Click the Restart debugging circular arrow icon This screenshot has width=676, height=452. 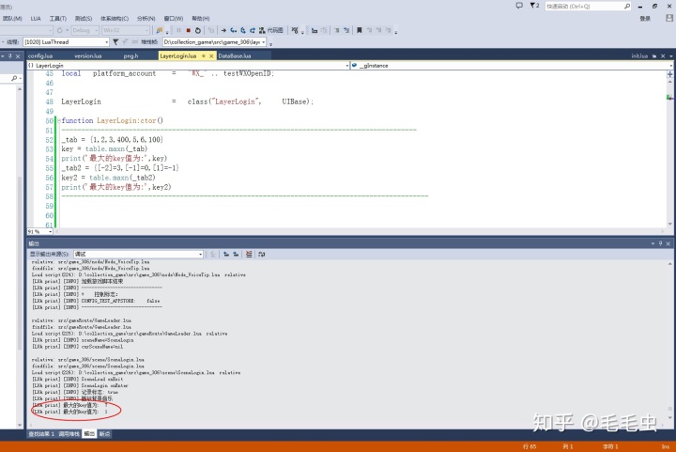tap(198, 30)
